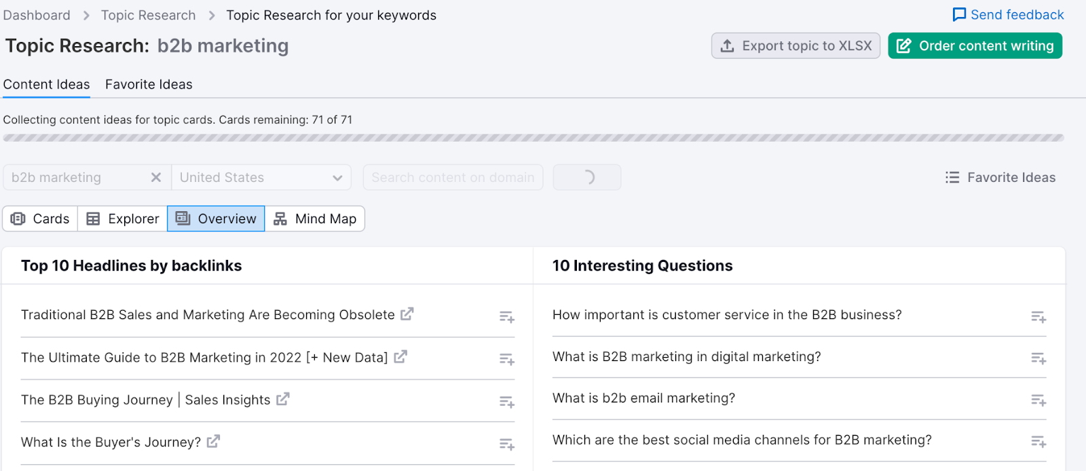Open the Favorite Ideas tab
This screenshot has height=471, width=1086.
[149, 84]
